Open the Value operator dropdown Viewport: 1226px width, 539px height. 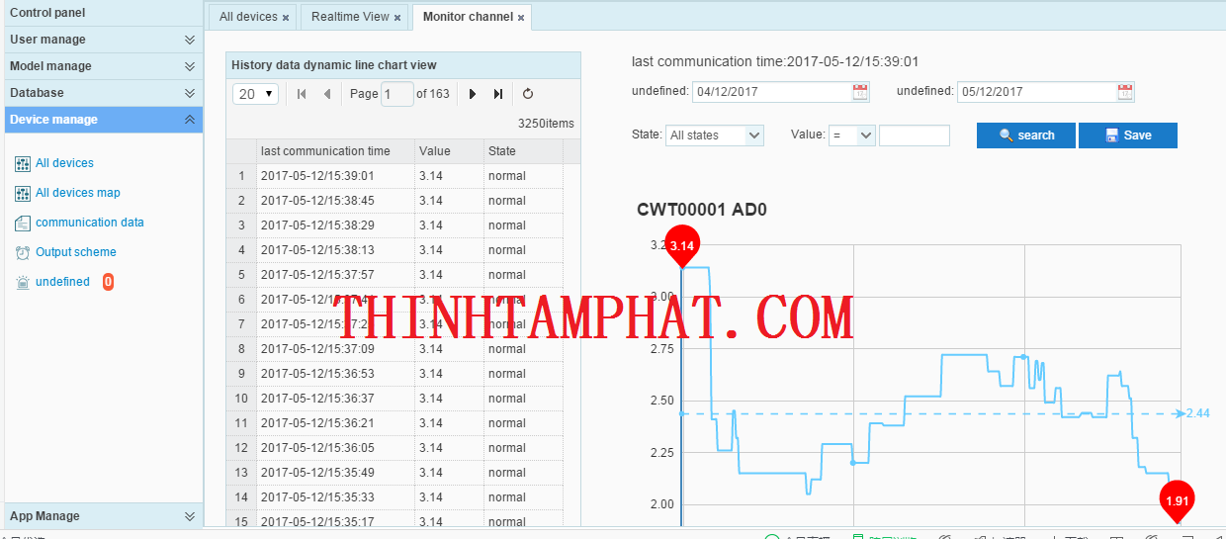[851, 135]
